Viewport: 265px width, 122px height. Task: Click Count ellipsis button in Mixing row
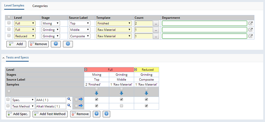(x=156, y=23)
